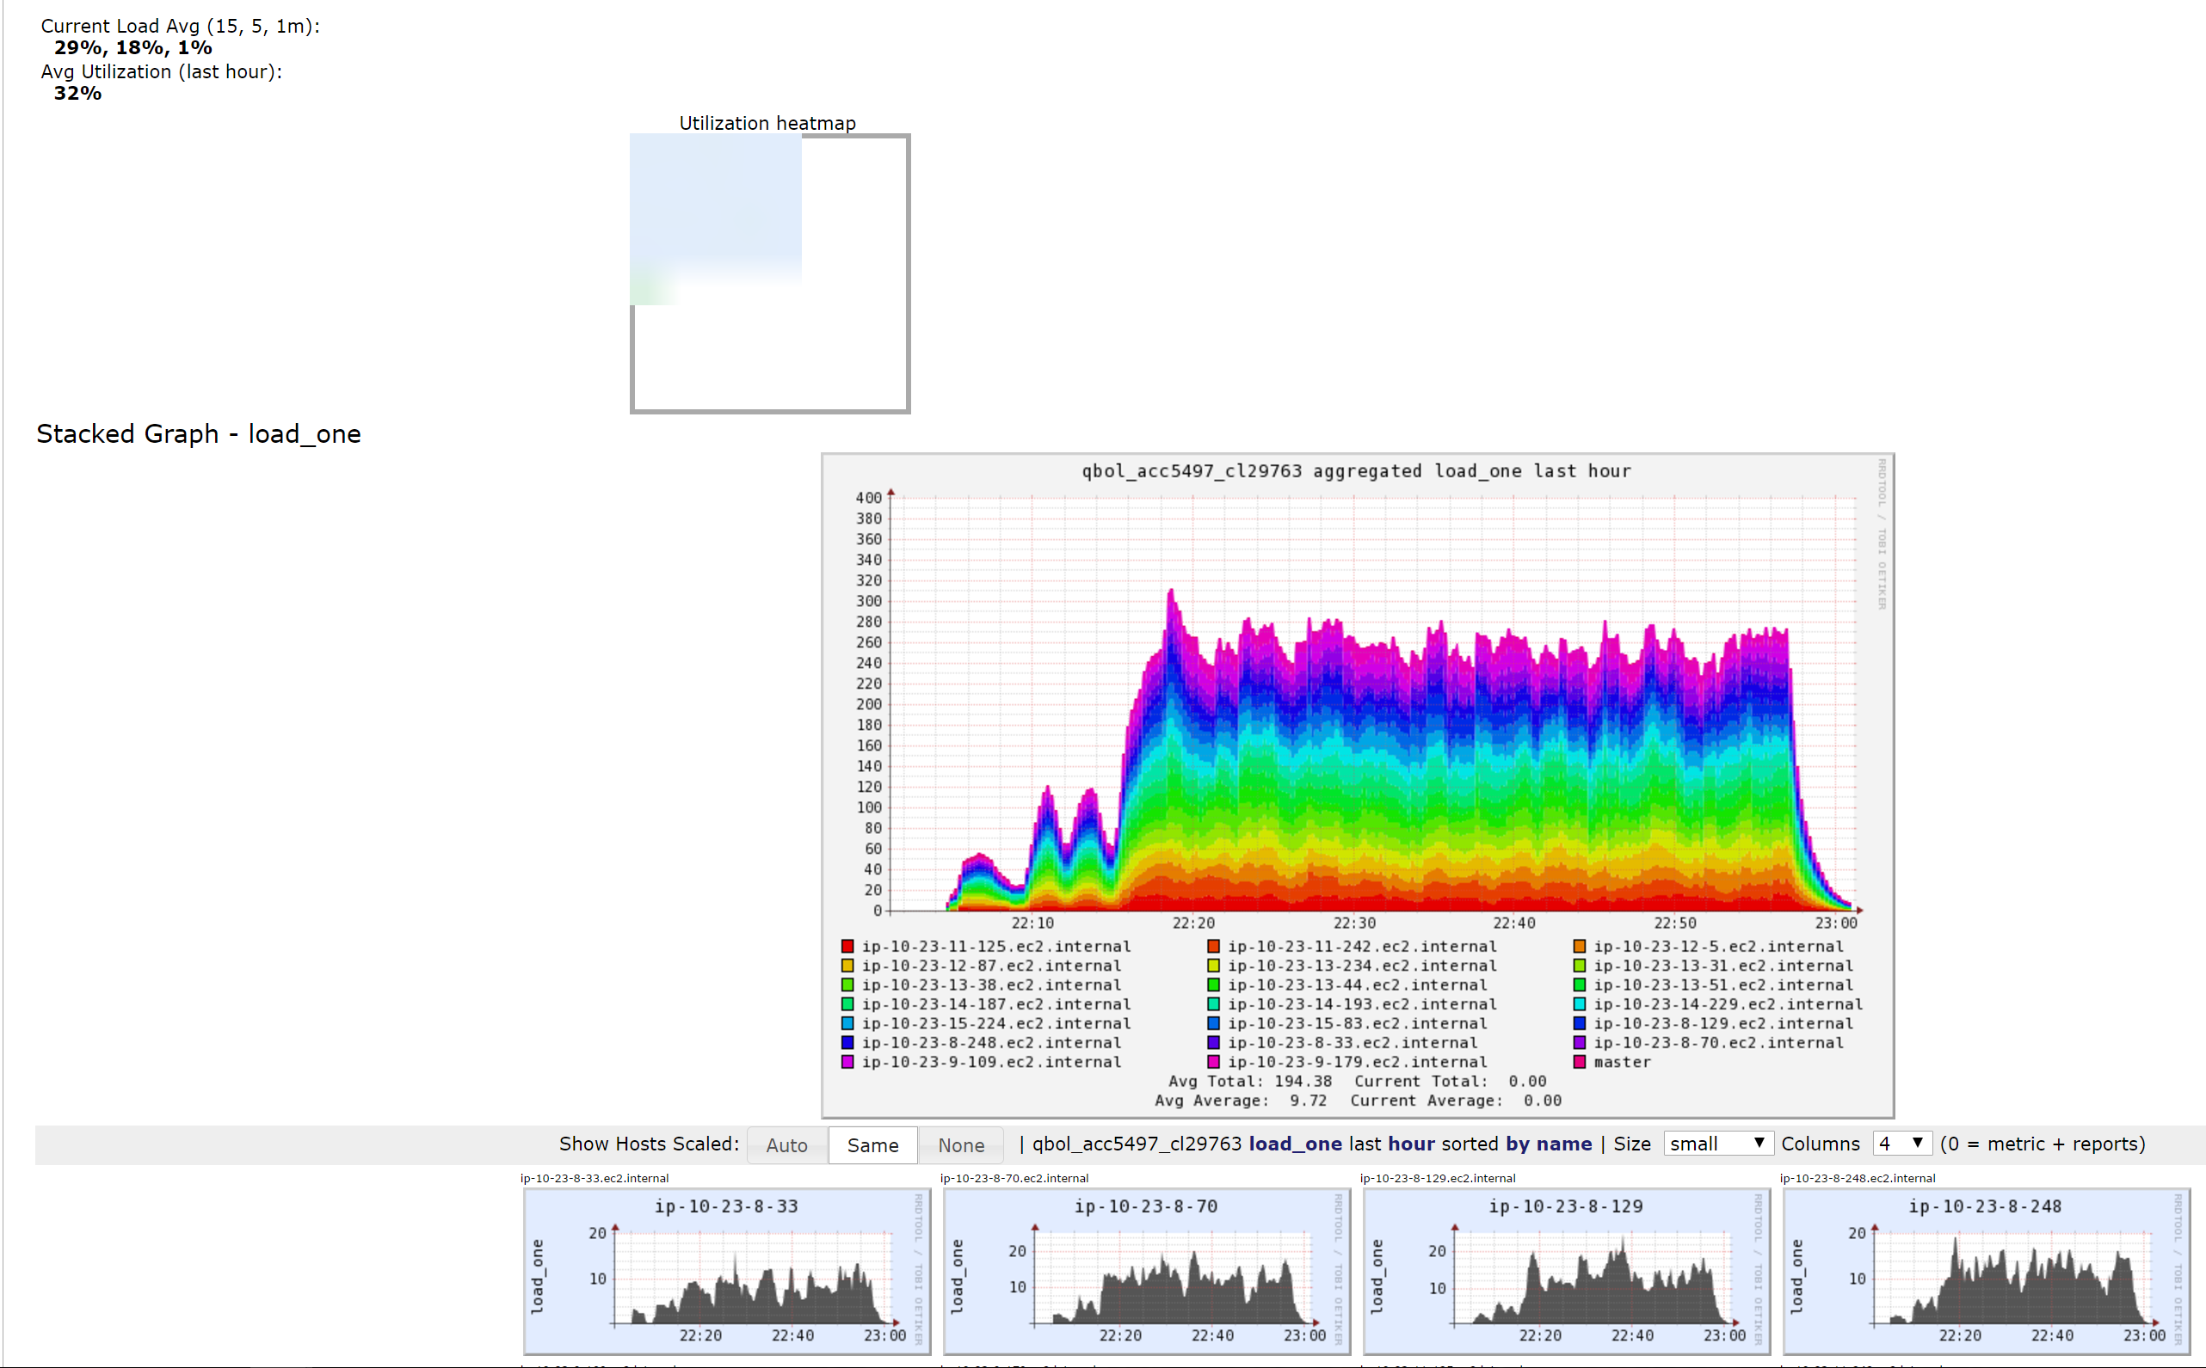Click the bold 'by name' sort text
This screenshot has width=2206, height=1368.
tap(1548, 1144)
